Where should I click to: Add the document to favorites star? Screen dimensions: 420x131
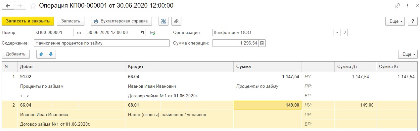[x=33, y=6]
